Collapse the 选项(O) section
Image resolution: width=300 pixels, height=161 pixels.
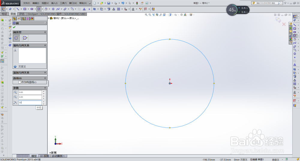tap(45, 78)
